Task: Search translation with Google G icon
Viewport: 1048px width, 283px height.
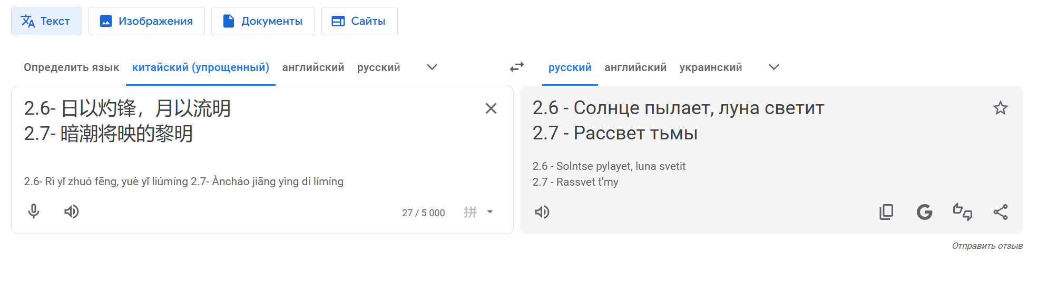Action: (x=924, y=212)
